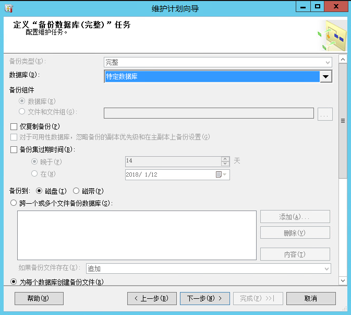Enable the 仅复制备份 checkbox
The width and height of the screenshot is (351, 315).
tap(14, 126)
